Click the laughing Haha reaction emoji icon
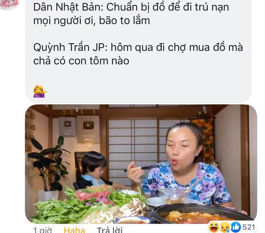 (x=214, y=227)
